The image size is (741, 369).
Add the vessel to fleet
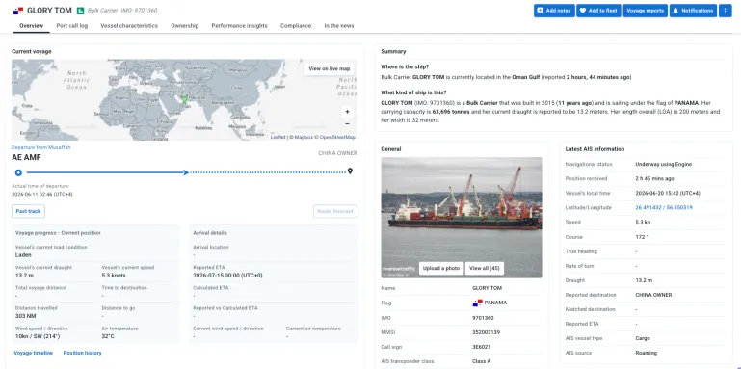pyautogui.click(x=598, y=11)
